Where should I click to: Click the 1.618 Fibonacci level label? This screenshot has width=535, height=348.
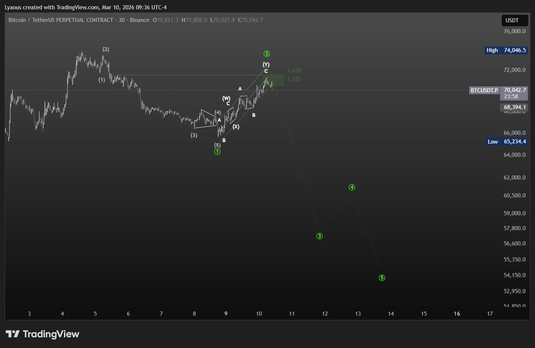pos(294,71)
